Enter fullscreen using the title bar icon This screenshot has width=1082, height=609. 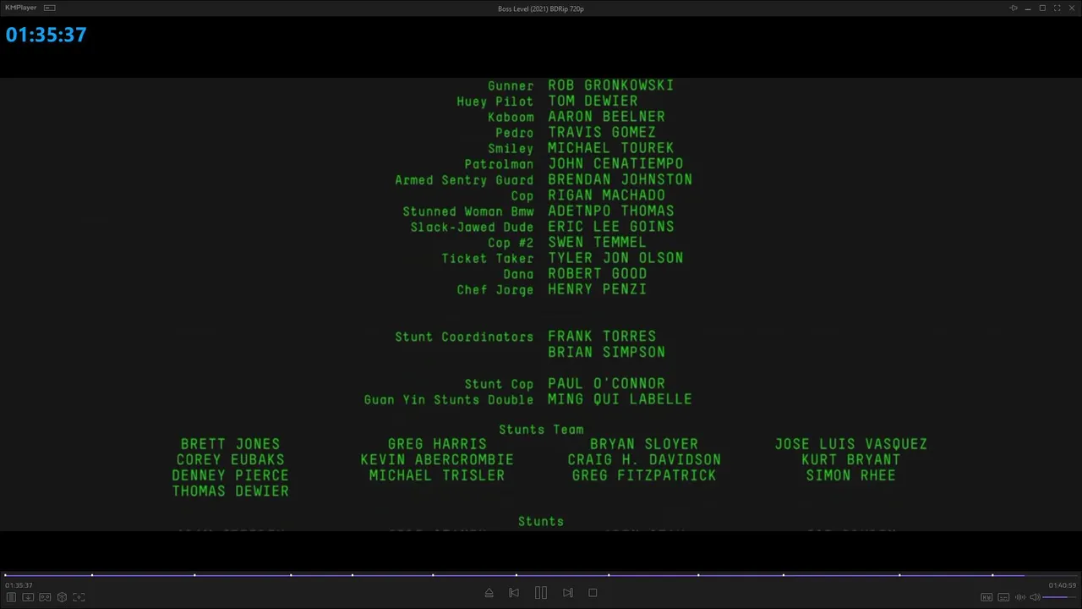(1057, 8)
